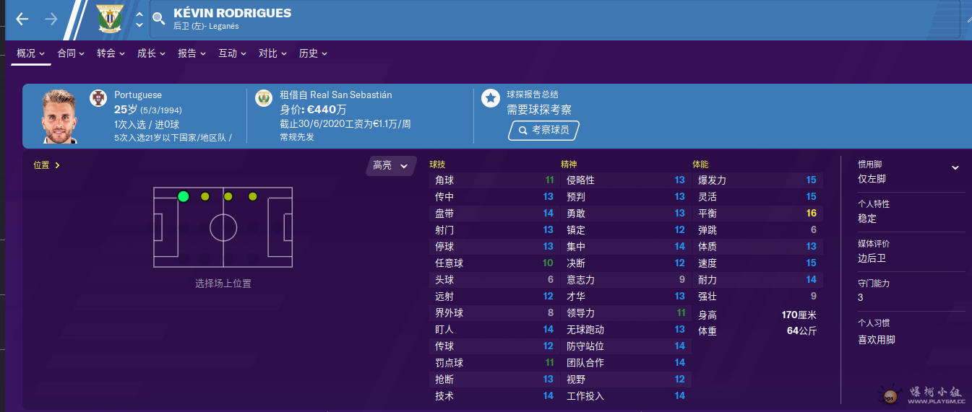Click the search magnifier icon

pyautogui.click(x=159, y=19)
